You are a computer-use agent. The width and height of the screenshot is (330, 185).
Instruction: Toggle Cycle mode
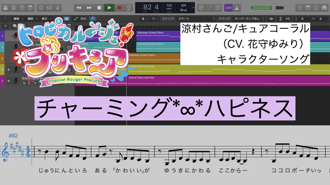click(x=129, y=8)
